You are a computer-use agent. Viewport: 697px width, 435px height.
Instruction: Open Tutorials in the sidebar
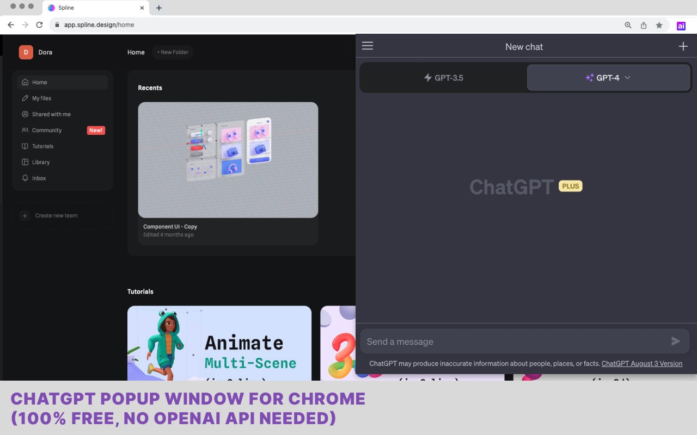[63, 146]
